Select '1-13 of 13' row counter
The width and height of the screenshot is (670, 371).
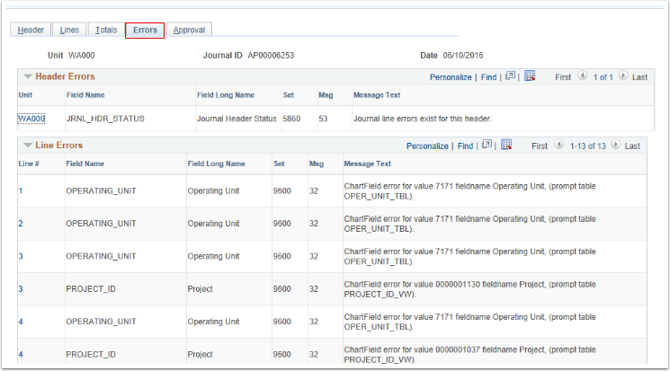point(587,146)
